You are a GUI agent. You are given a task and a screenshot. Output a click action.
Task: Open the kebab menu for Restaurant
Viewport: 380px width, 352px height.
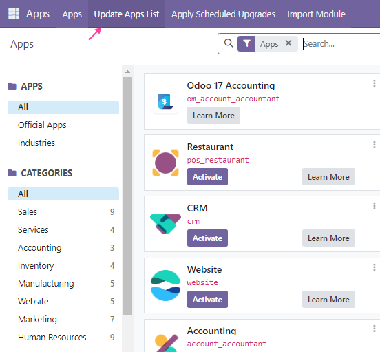pyautogui.click(x=374, y=145)
